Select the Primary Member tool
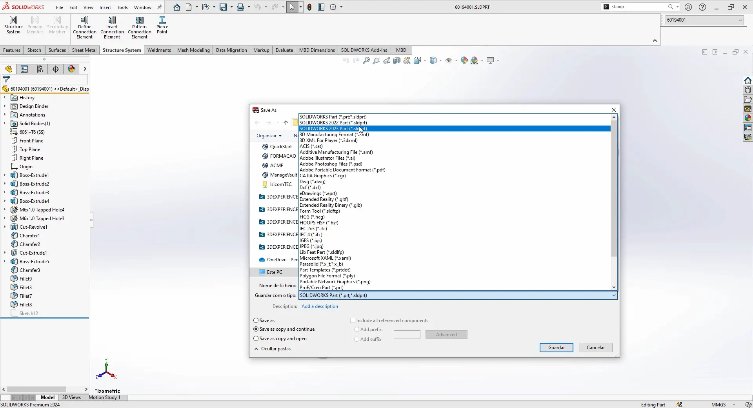 35,24
